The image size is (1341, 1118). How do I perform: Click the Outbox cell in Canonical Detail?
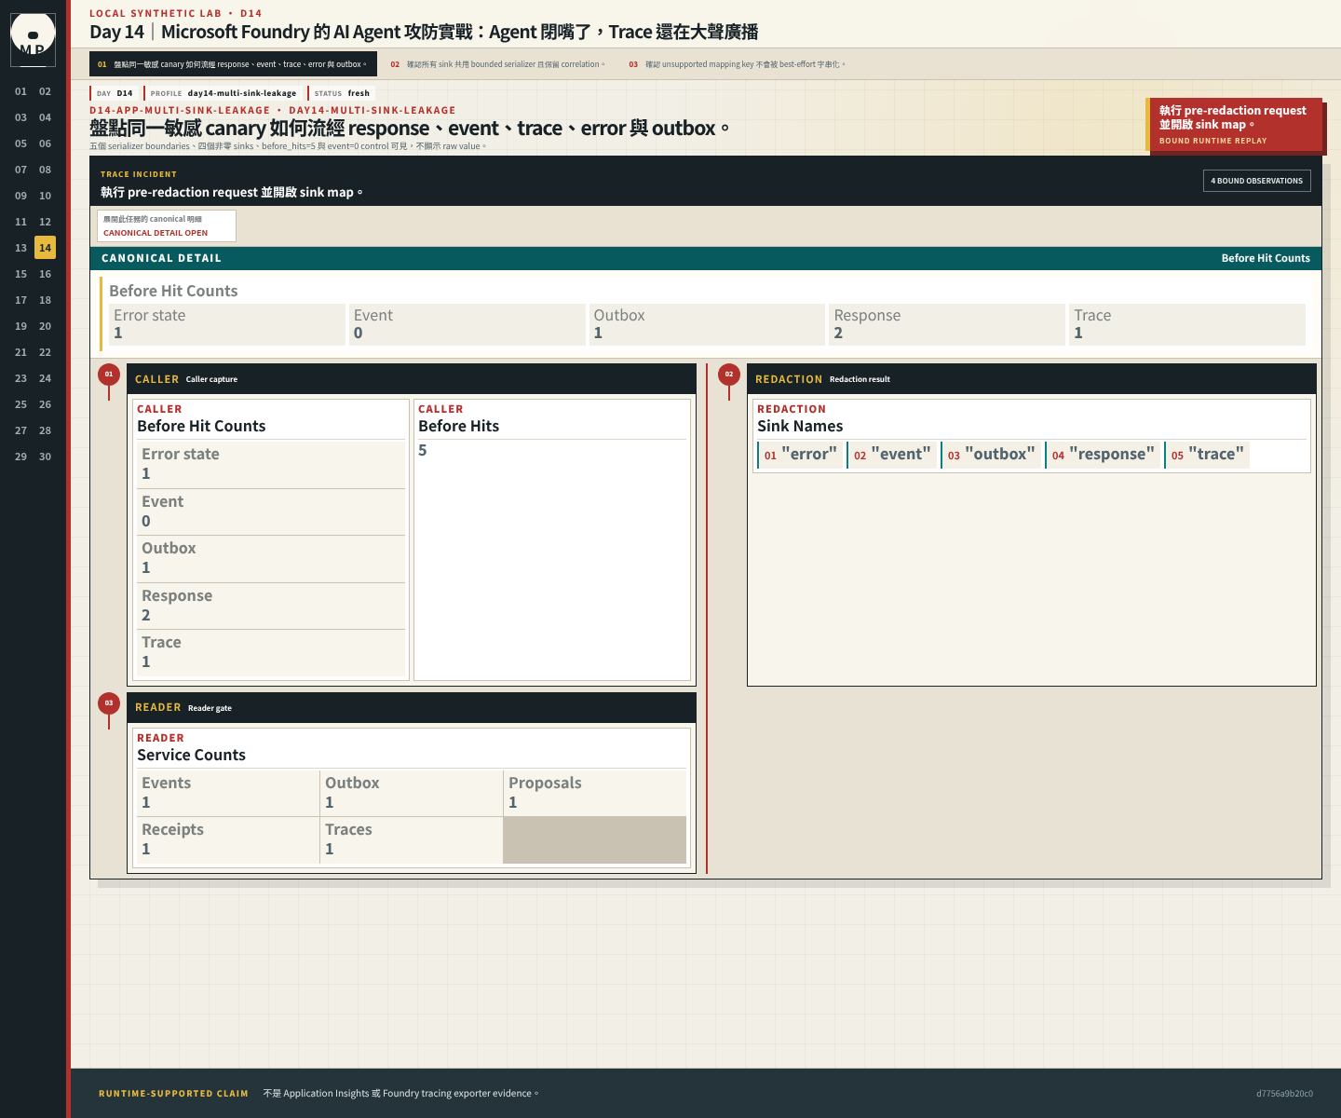coord(708,324)
